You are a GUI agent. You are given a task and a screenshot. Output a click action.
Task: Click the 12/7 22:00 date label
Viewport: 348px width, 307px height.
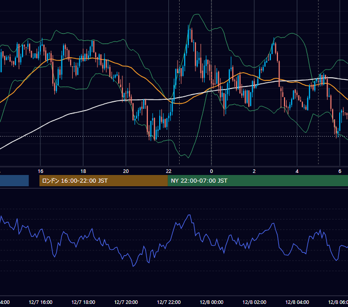[x=169, y=302]
